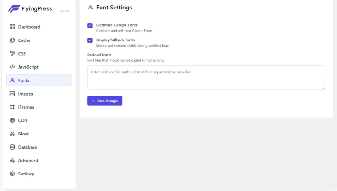Open the Settings gear icon
The height and width of the screenshot is (191, 337).
coord(12,174)
